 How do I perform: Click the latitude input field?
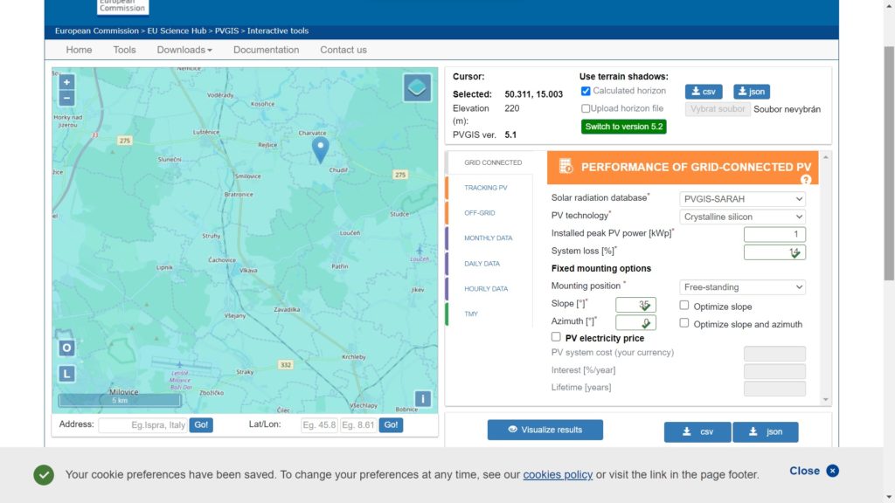(319, 425)
